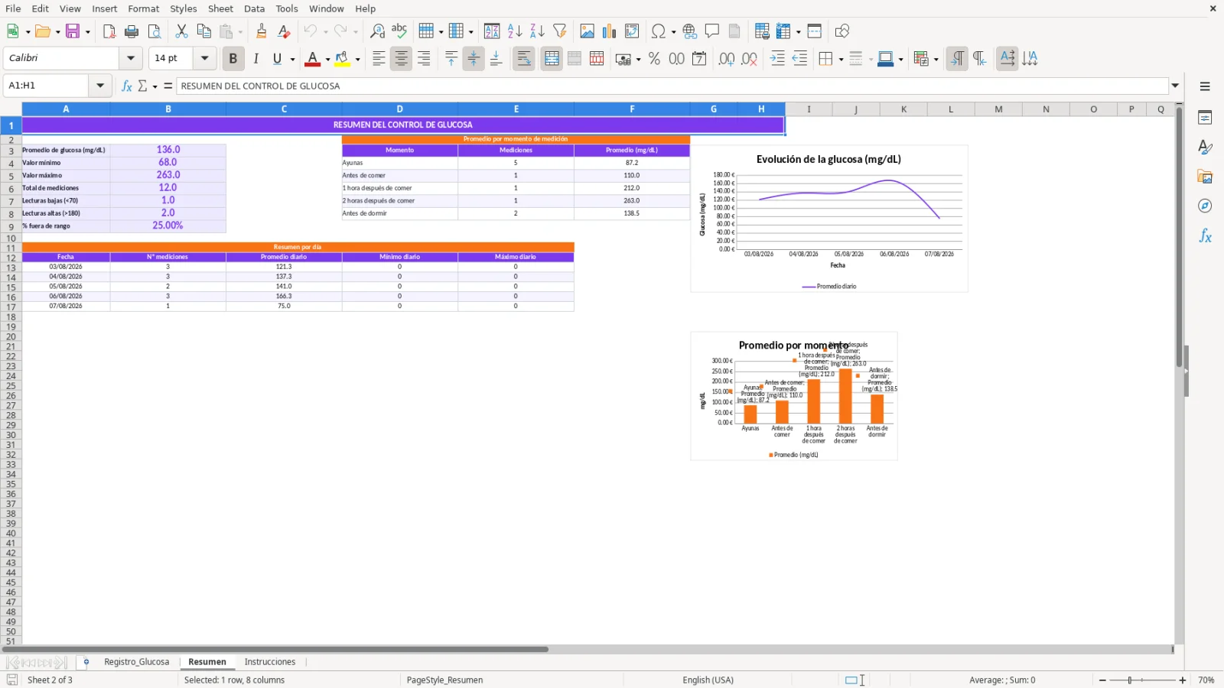Click Select Function sum icon
The height and width of the screenshot is (688, 1224).
point(142,86)
